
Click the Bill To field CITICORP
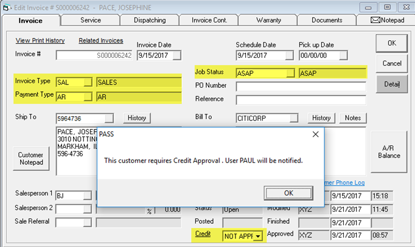pos(263,119)
